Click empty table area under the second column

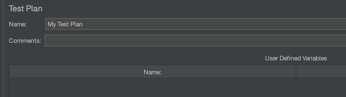click(x=321, y=88)
